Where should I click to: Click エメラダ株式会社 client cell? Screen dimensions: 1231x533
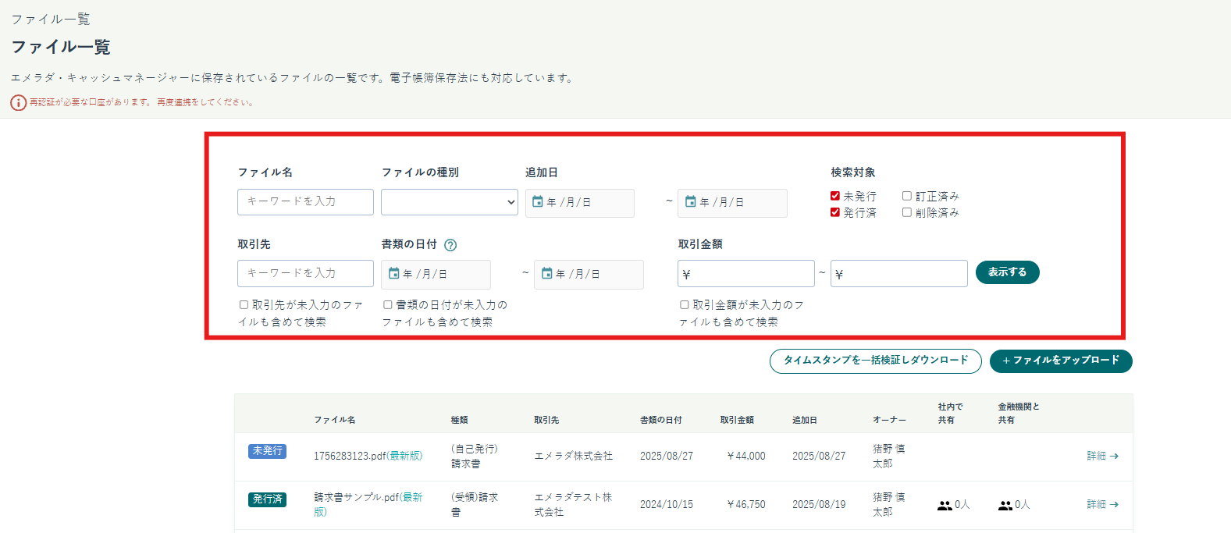tap(573, 456)
